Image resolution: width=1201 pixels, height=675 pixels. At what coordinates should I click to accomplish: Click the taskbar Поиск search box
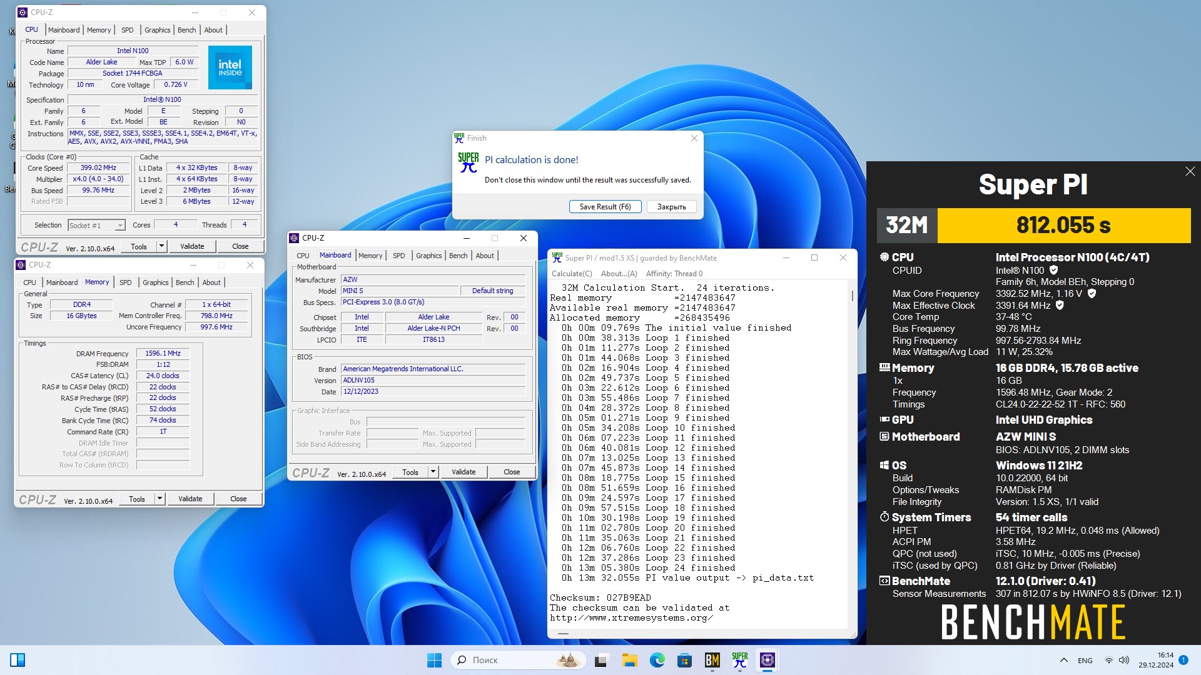[x=518, y=660]
